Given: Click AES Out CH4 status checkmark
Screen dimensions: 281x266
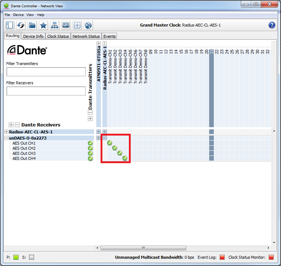Looking at the screenshot, I should (x=90, y=158).
